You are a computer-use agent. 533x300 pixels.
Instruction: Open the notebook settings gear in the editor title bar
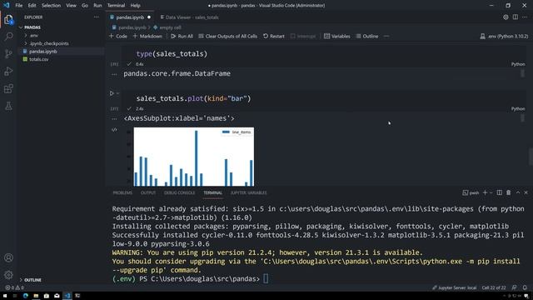point(506,17)
